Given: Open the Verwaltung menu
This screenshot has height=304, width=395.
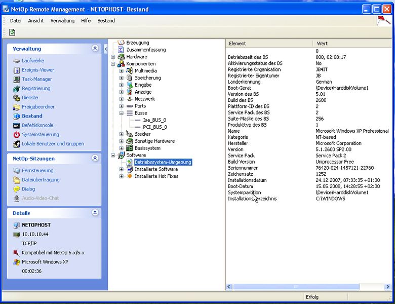Looking at the screenshot, I should [62, 21].
